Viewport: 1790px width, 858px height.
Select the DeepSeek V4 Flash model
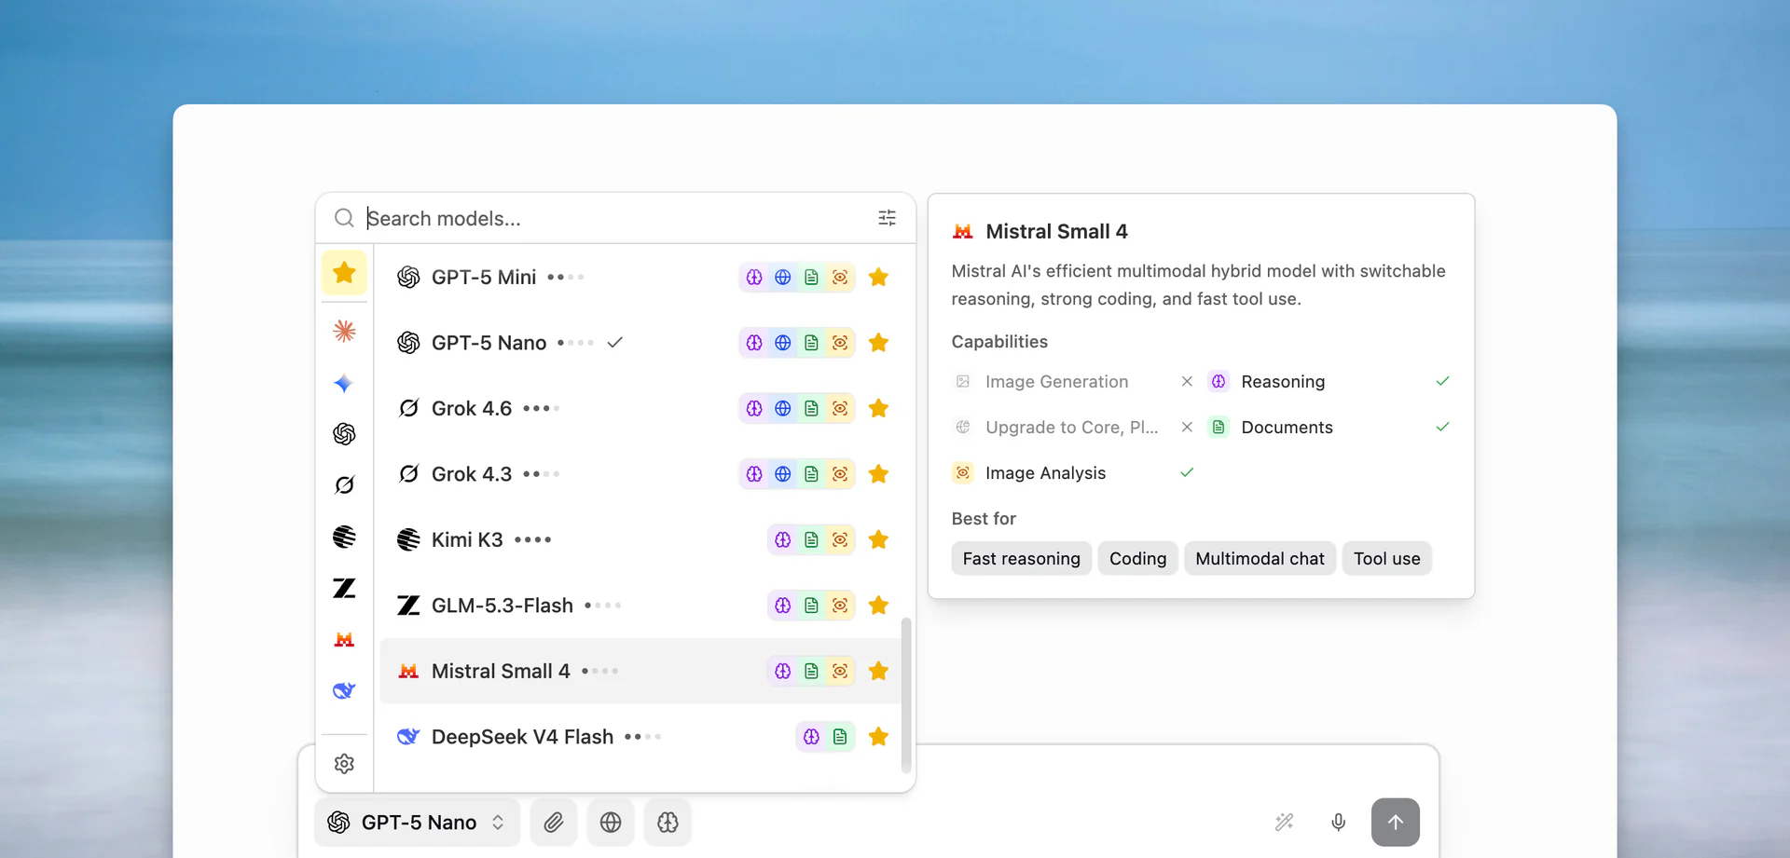point(641,737)
